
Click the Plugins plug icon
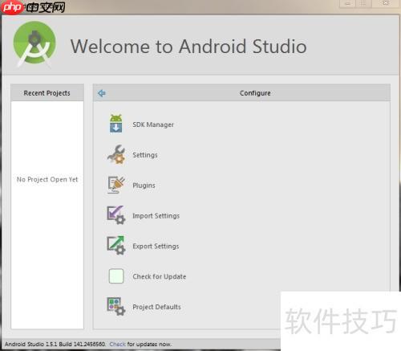point(116,185)
